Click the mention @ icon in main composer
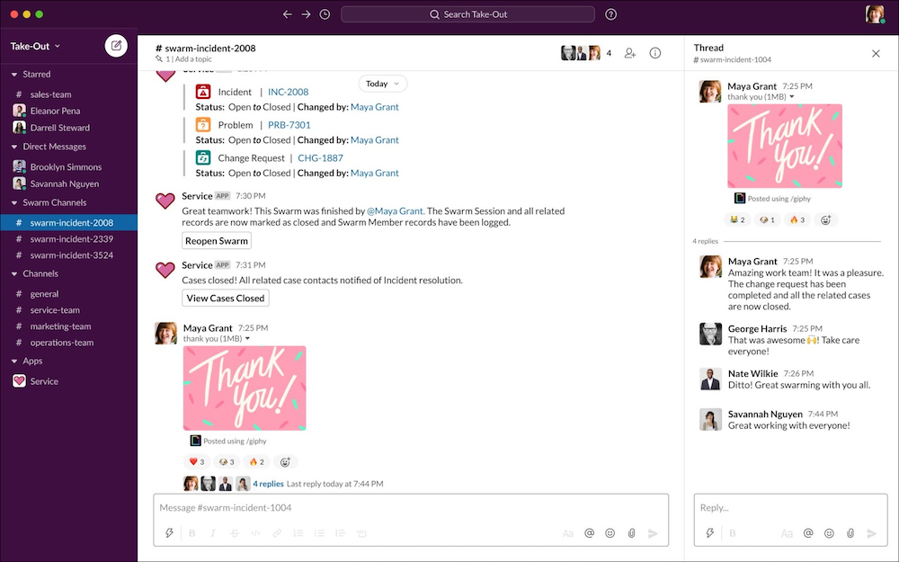The image size is (899, 562). pos(589,532)
